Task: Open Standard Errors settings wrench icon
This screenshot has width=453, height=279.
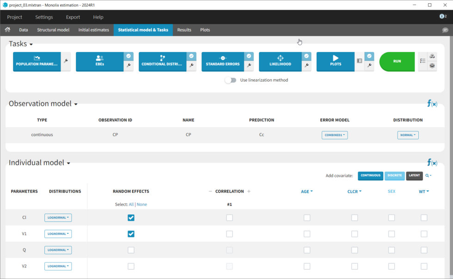Action: click(x=249, y=66)
